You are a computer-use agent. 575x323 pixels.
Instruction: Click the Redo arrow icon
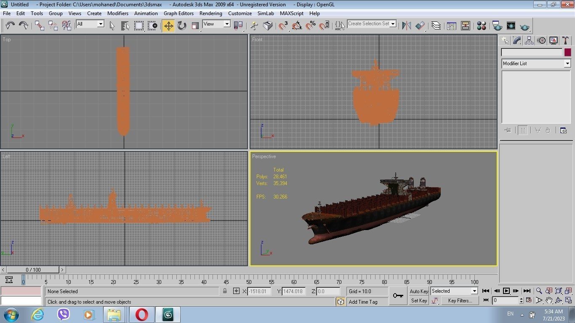[24, 26]
